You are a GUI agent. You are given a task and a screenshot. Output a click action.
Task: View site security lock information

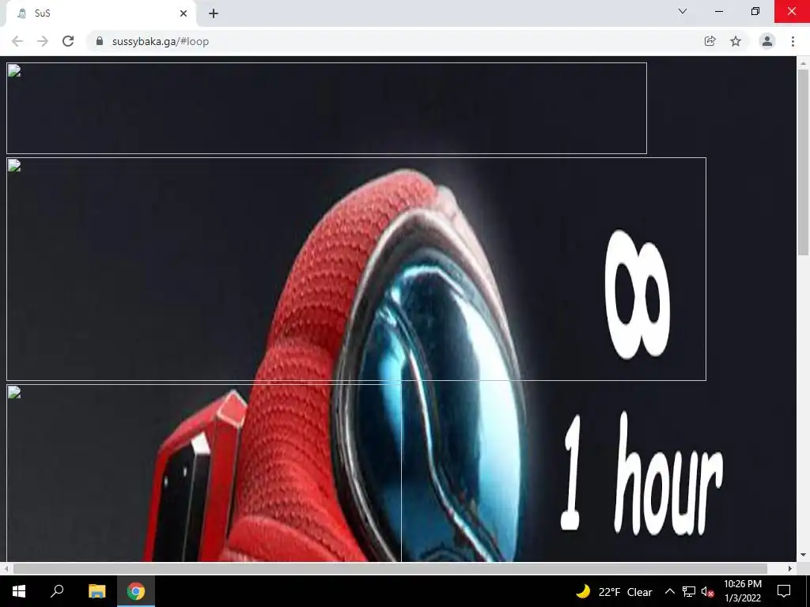[100, 41]
